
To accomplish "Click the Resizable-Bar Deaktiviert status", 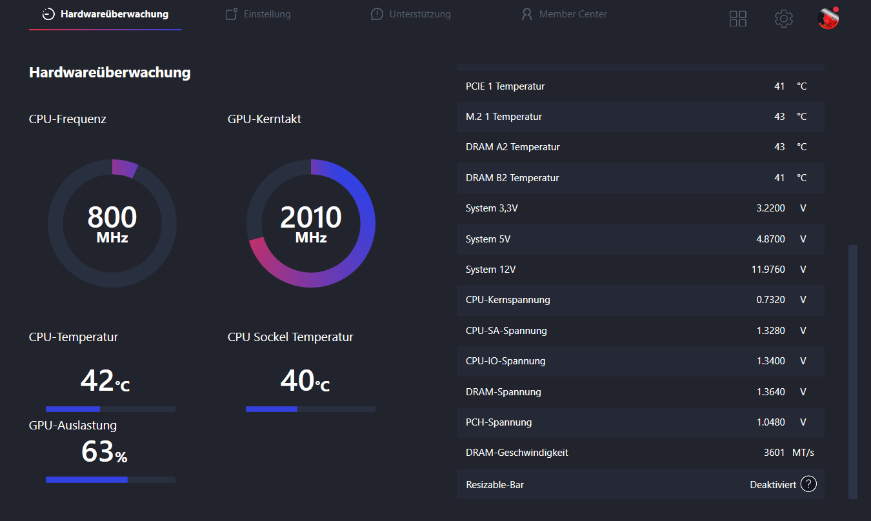I will point(773,484).
